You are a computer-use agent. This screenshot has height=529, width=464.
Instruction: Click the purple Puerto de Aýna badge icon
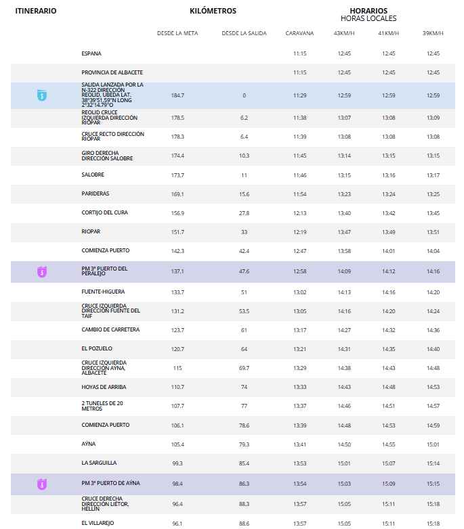click(x=42, y=484)
